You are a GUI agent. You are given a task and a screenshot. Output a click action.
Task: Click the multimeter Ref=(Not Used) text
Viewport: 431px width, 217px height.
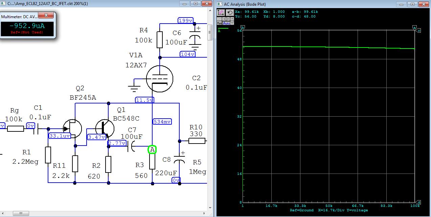coord(27,32)
